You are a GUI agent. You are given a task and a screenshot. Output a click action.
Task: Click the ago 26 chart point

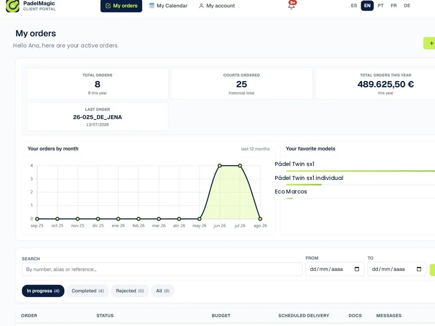tap(260, 219)
